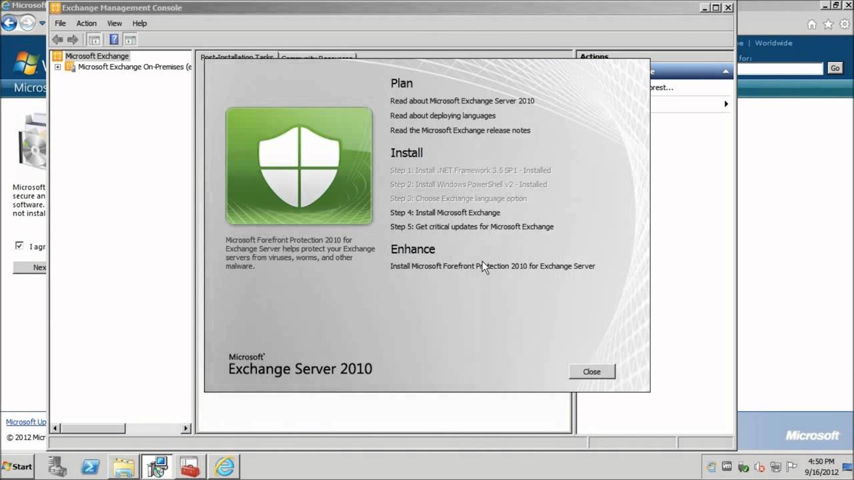The height and width of the screenshot is (480, 854).
Task: Click the console tree horizontal scrollbar thumb
Action: [93, 429]
